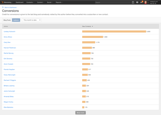
Task: Click the back arrow icon near Dashboard link
Action: [x=3, y=7]
